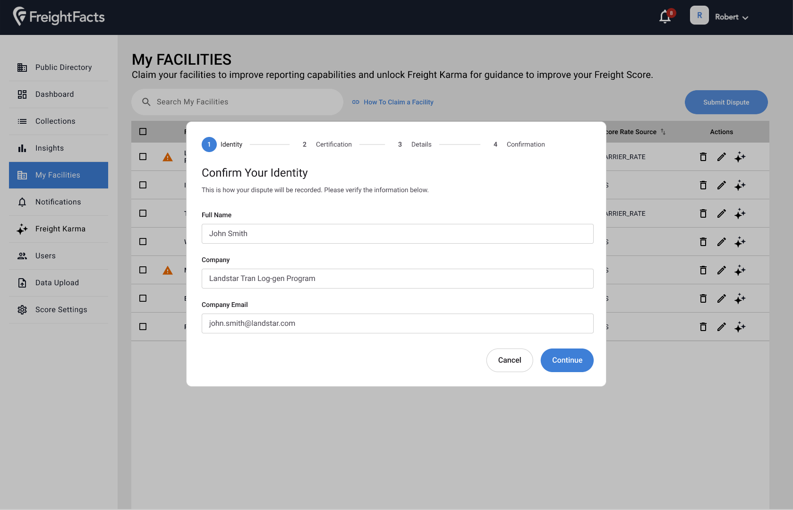Click the notifications bell icon in header
This screenshot has height=510, width=793.
(x=665, y=17)
